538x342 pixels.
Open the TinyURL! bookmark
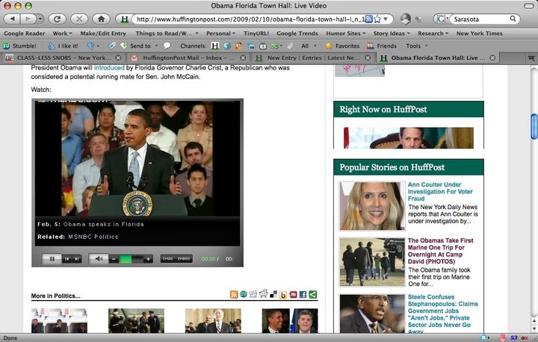tap(256, 34)
